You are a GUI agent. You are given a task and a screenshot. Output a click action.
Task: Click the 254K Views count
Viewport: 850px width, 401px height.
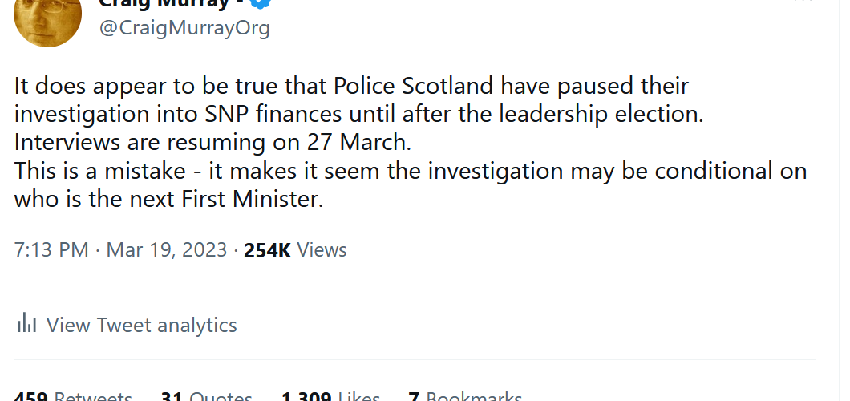[268, 249]
